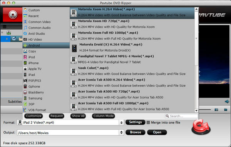Click the Show All button
Viewport: 231px width, 147px height.
pos(78,116)
